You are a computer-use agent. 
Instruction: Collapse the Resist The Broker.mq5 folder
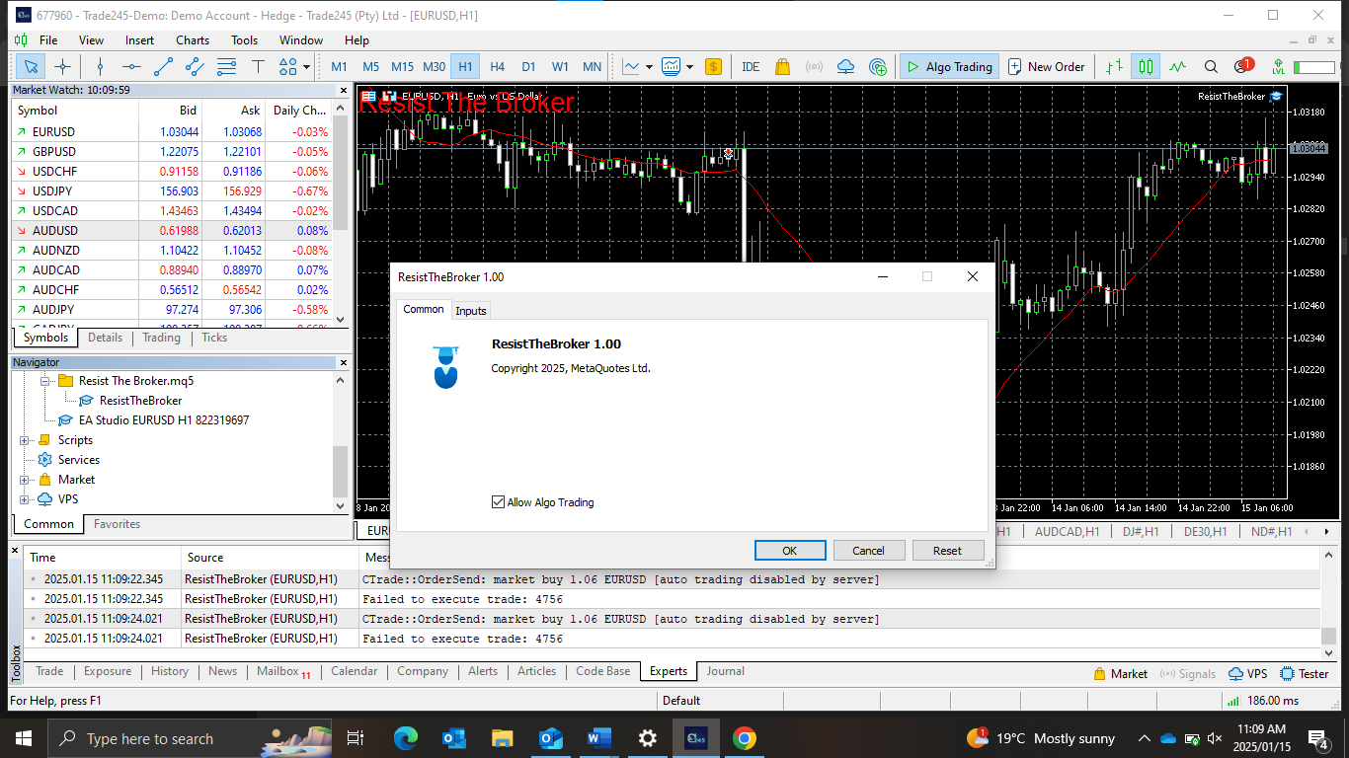(x=43, y=380)
